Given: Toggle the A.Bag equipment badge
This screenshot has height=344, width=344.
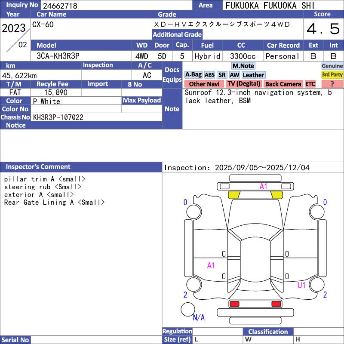Looking at the screenshot, I should pos(193,75).
